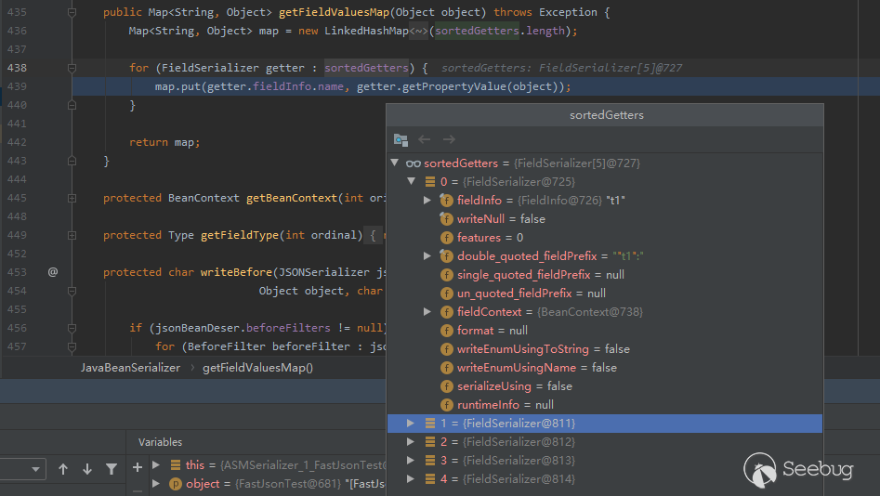
Task: Select the Variables panel tab
Action: [160, 442]
